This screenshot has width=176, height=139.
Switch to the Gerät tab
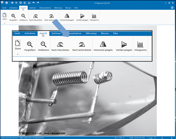pyautogui.click(x=4, y=8)
